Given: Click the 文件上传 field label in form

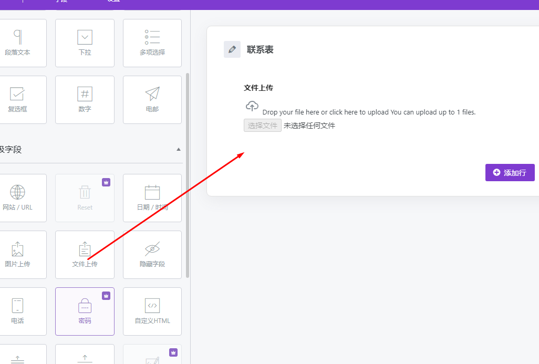Looking at the screenshot, I should 258,88.
